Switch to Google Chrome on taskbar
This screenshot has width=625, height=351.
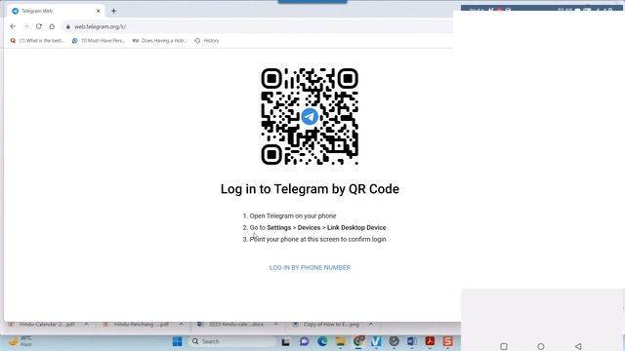(x=358, y=341)
